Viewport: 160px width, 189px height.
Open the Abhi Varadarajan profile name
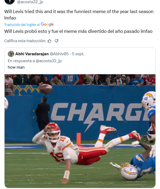point(32,54)
